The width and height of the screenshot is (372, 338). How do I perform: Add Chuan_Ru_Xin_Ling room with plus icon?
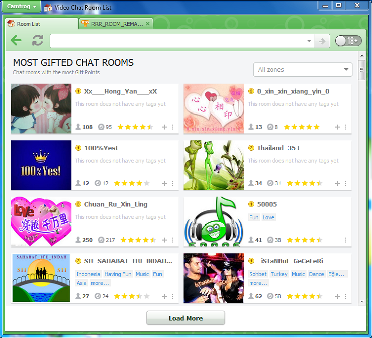click(165, 240)
